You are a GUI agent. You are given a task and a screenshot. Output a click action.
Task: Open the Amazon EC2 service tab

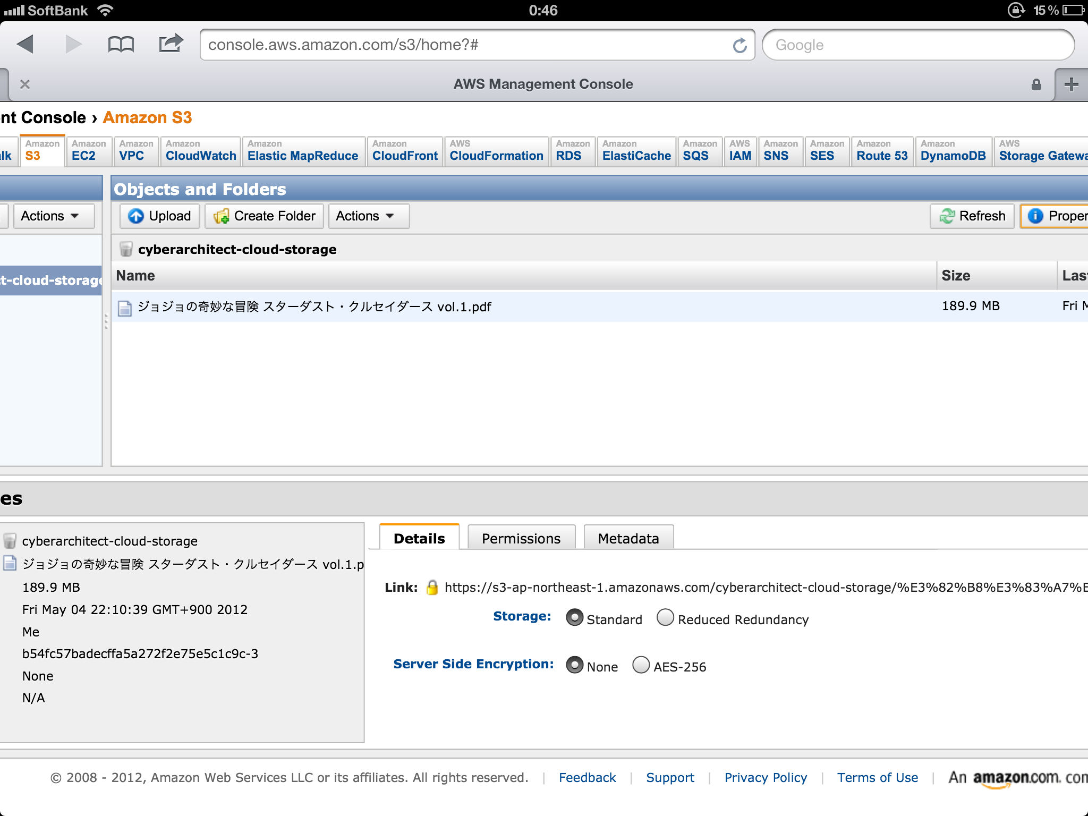89,151
